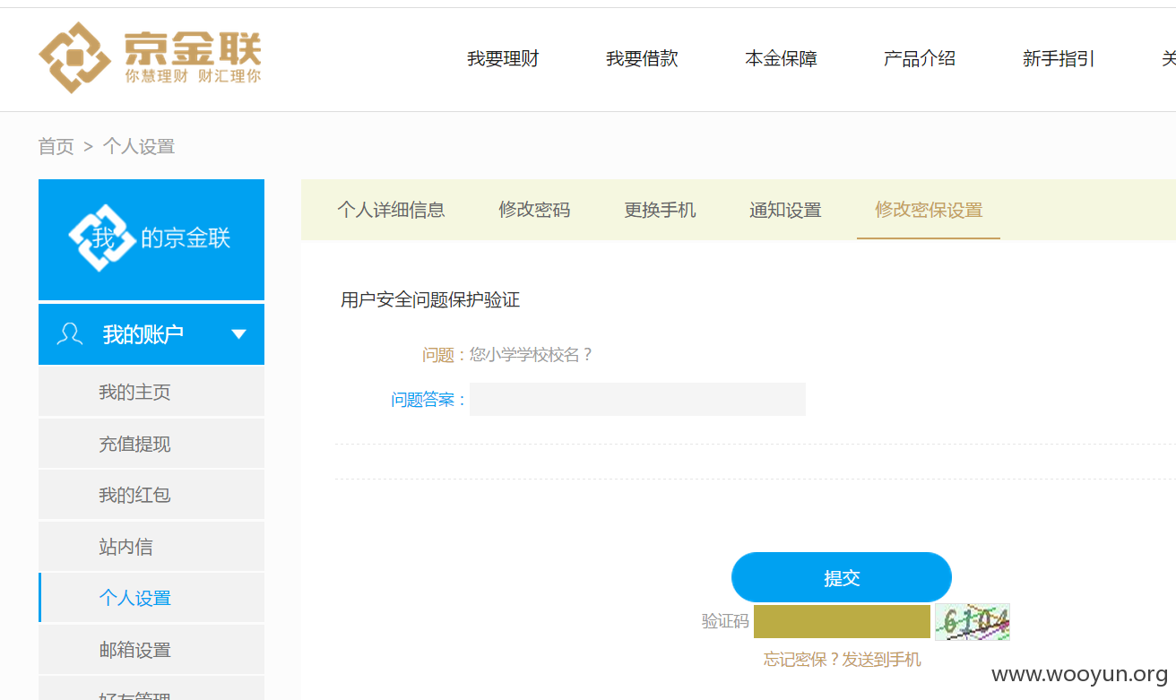
Task: Open 新手指引 in top navigation
Action: pos(1059,59)
